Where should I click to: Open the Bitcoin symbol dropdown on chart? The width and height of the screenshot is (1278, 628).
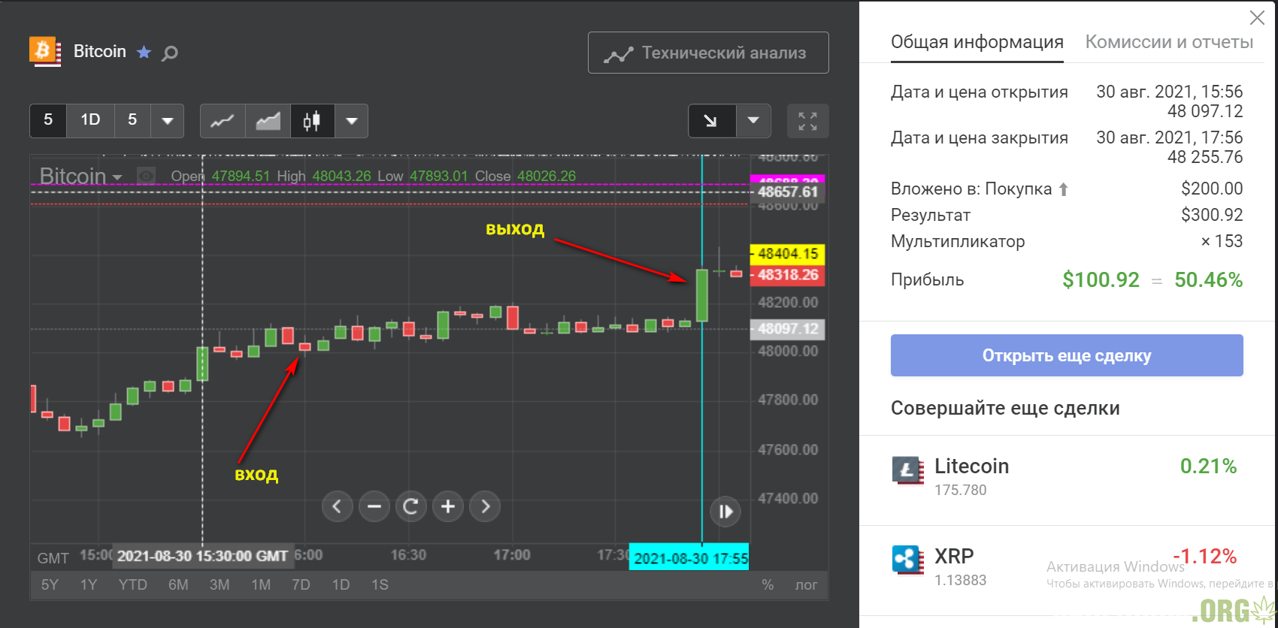tap(80, 177)
